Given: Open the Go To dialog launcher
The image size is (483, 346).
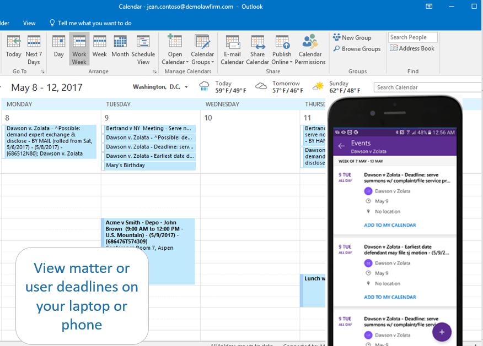Looking at the screenshot, I should tap(42, 72).
